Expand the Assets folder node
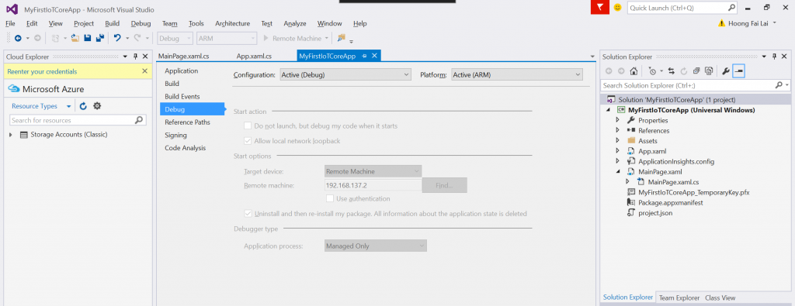 (617, 141)
